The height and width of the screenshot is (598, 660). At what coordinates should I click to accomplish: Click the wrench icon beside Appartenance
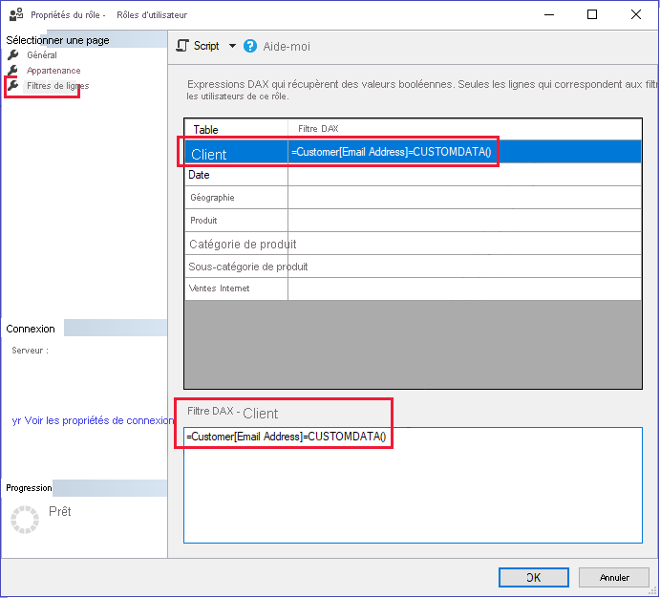[13, 71]
